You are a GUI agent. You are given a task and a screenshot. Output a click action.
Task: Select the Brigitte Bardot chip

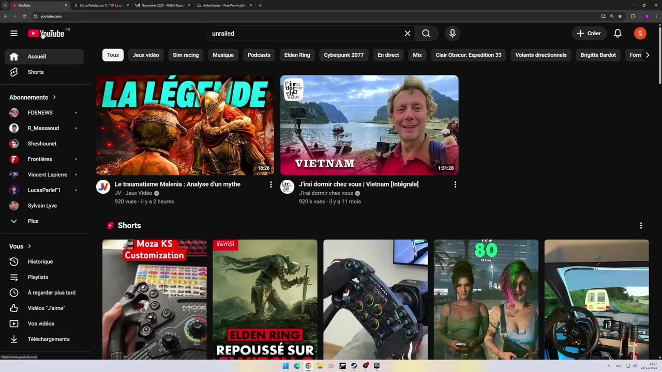598,55
